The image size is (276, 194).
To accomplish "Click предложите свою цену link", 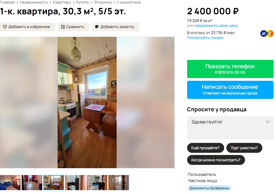I will coord(216,26).
